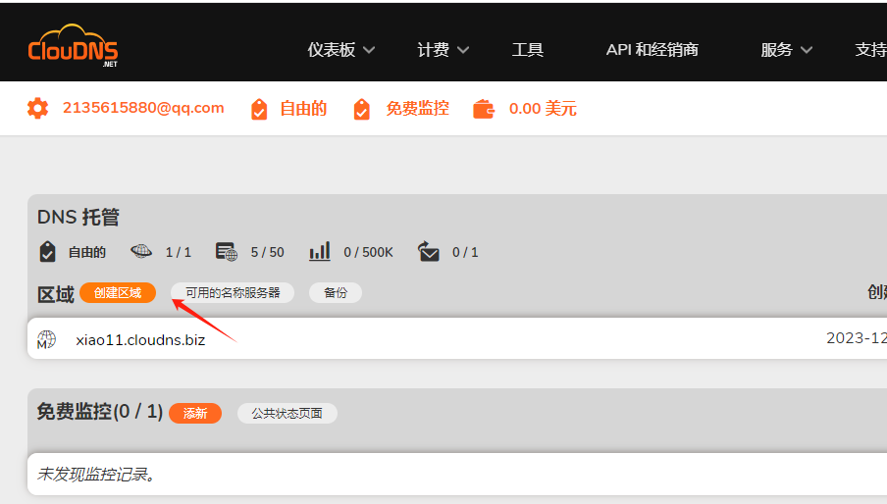887x504 pixels.
Task: Open the 工具 menu item
Action: click(x=528, y=50)
